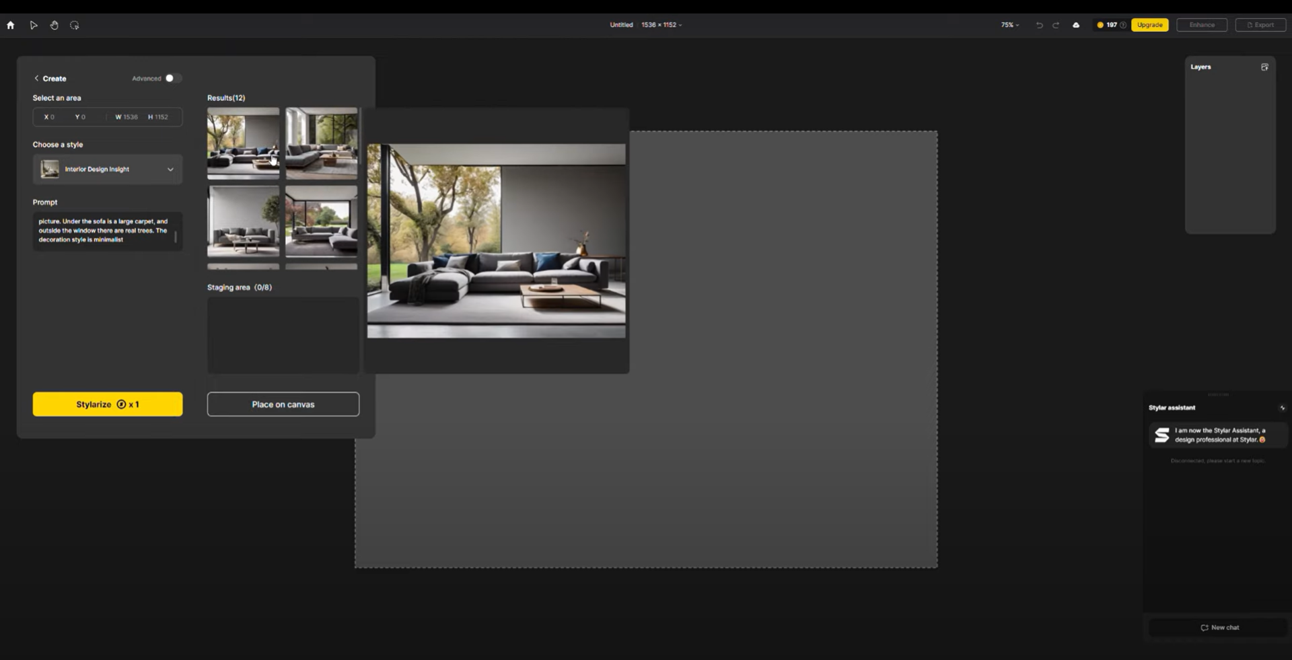Click the yellow Upgrade button
Image resolution: width=1292 pixels, height=660 pixels.
1149,26
